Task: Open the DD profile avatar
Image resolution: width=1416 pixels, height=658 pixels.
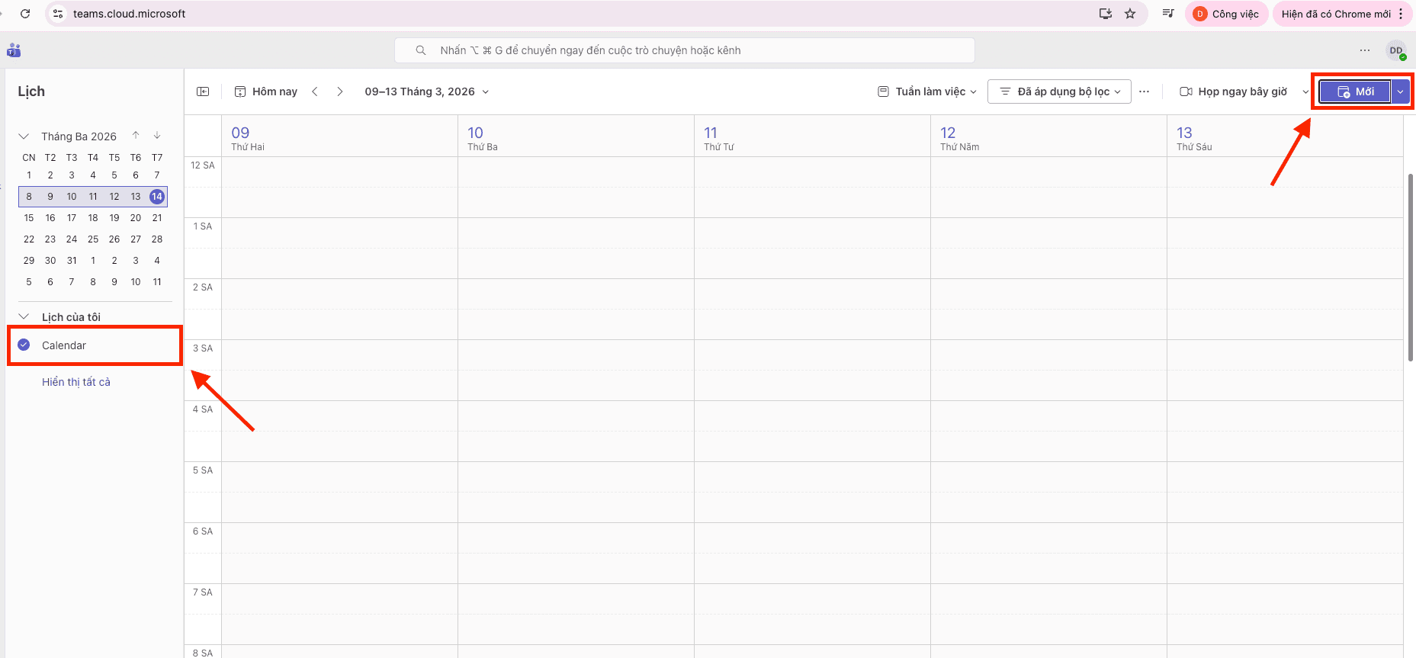Action: tap(1395, 50)
